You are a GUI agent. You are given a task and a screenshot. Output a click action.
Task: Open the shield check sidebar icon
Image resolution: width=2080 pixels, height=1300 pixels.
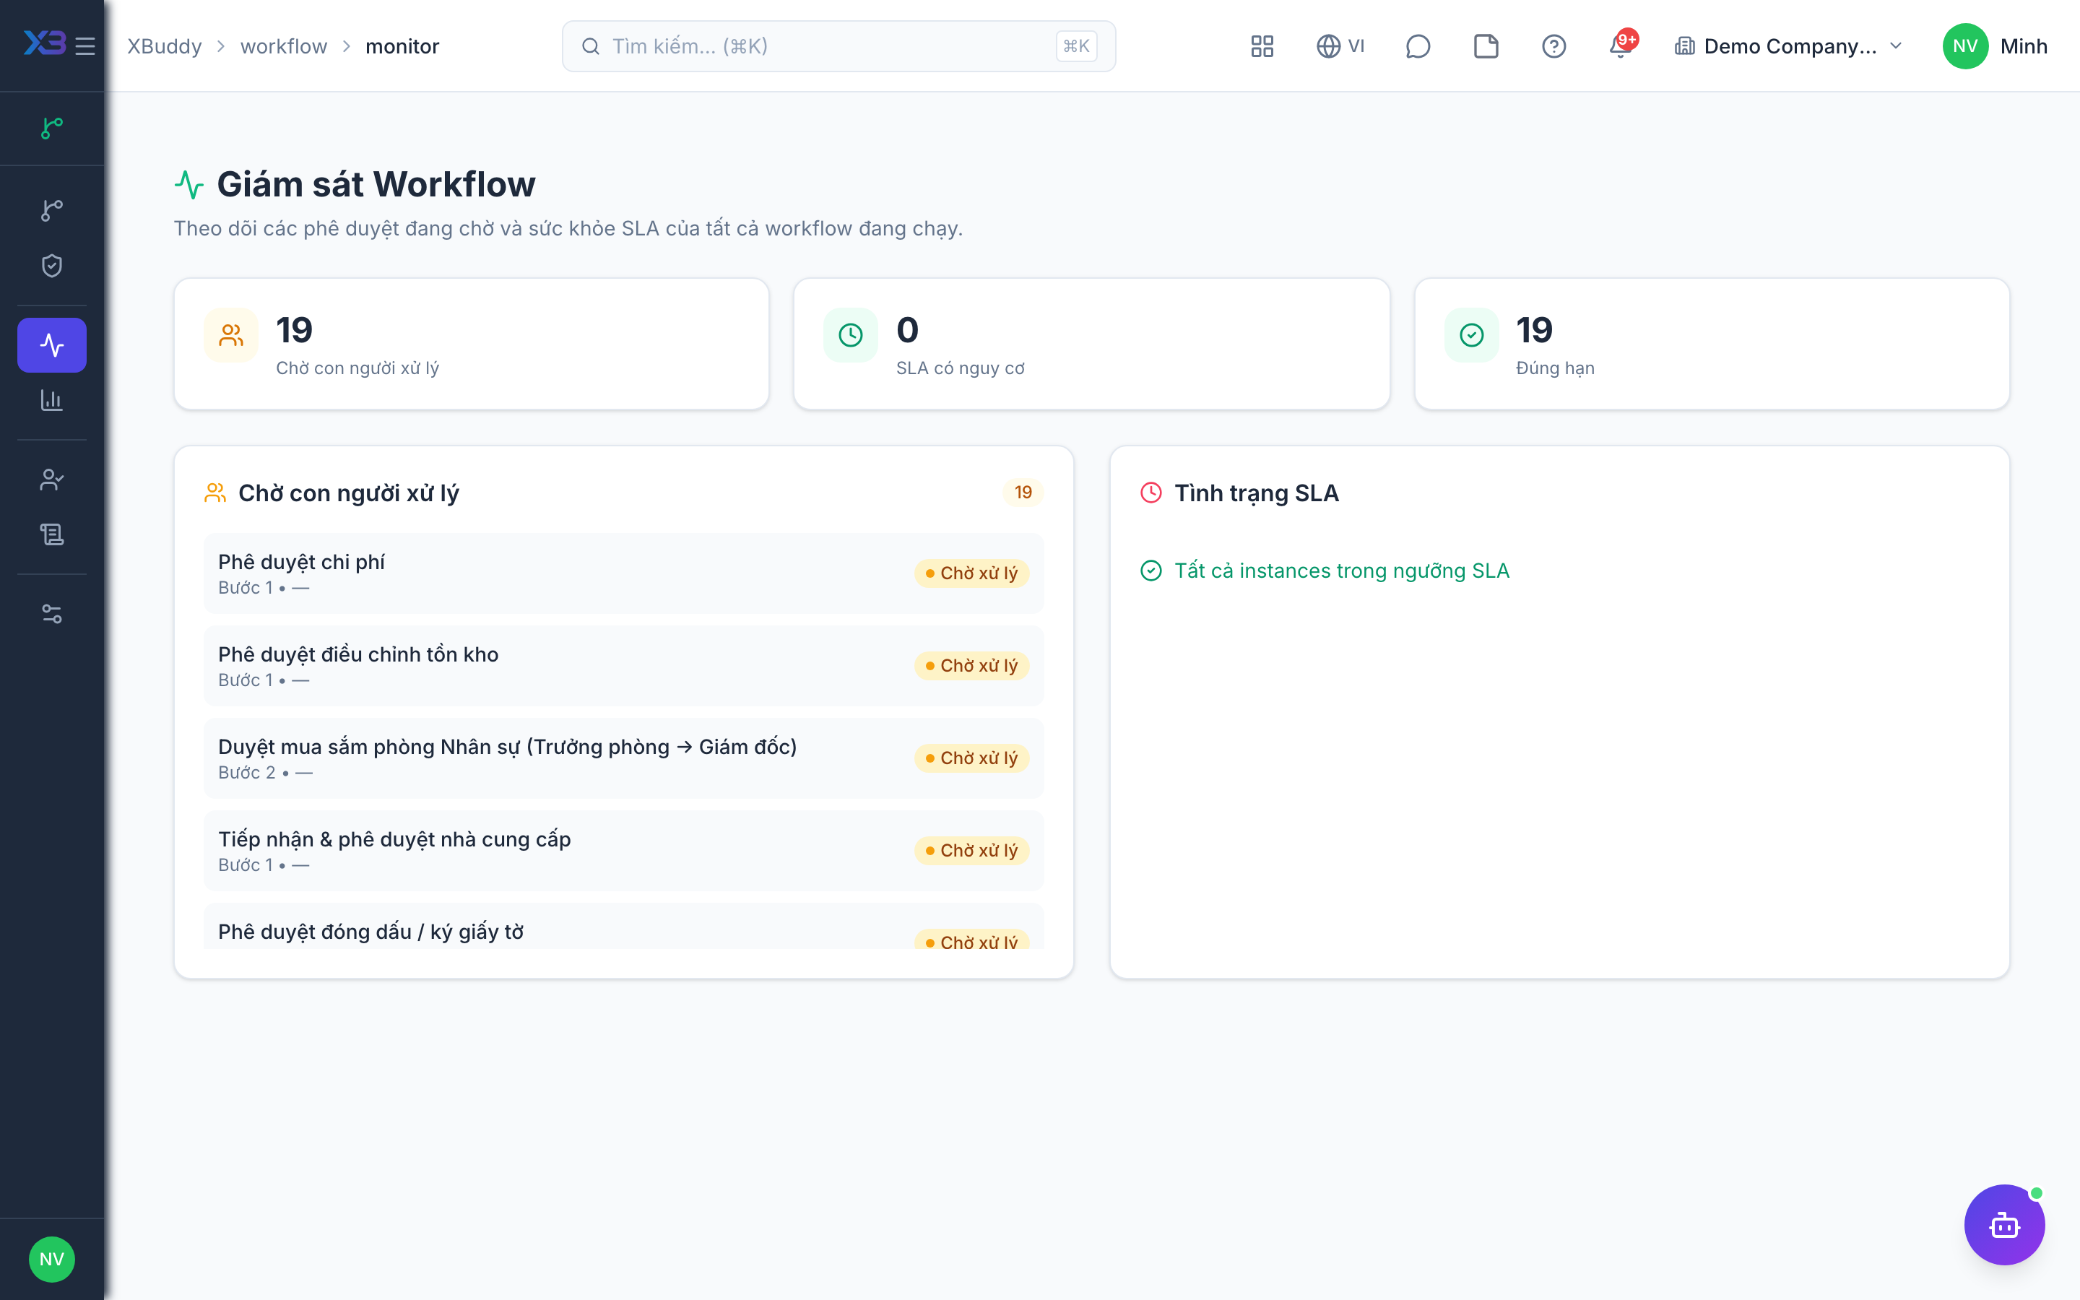tap(51, 266)
